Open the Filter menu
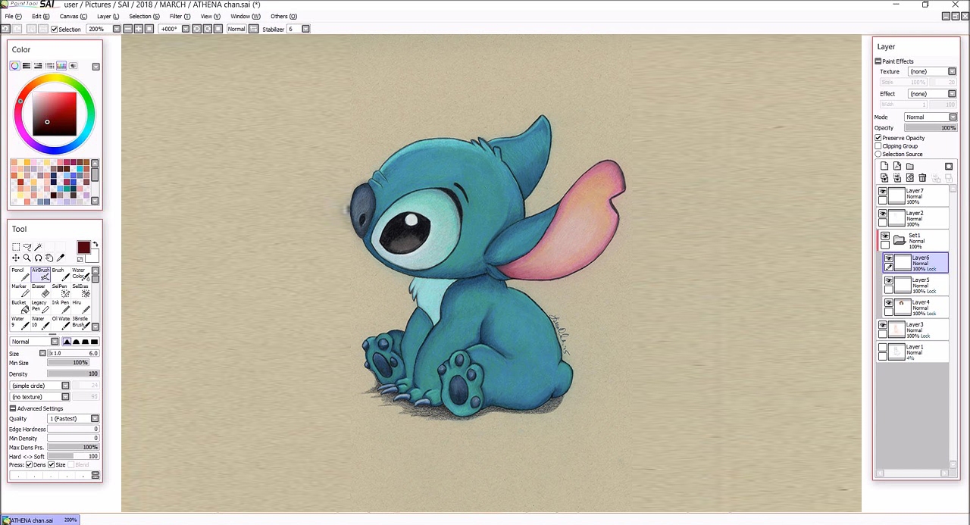Image resolution: width=970 pixels, height=525 pixels. [x=180, y=16]
